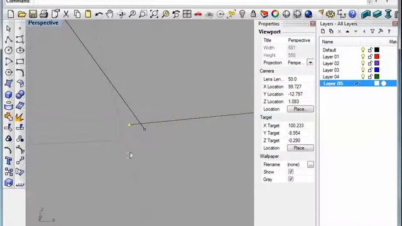Click the Lens Length value field
The height and width of the screenshot is (226, 402).
(x=300, y=79)
